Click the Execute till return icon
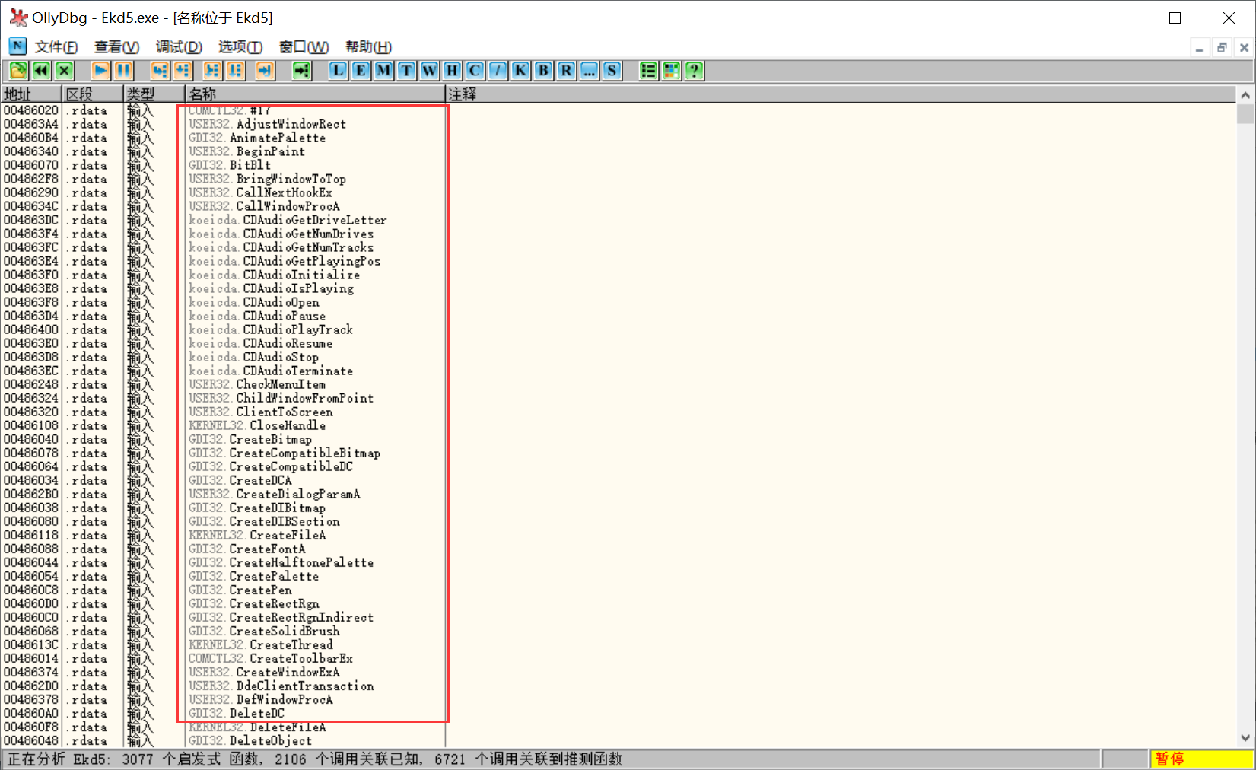The height and width of the screenshot is (770, 1256). 265,71
